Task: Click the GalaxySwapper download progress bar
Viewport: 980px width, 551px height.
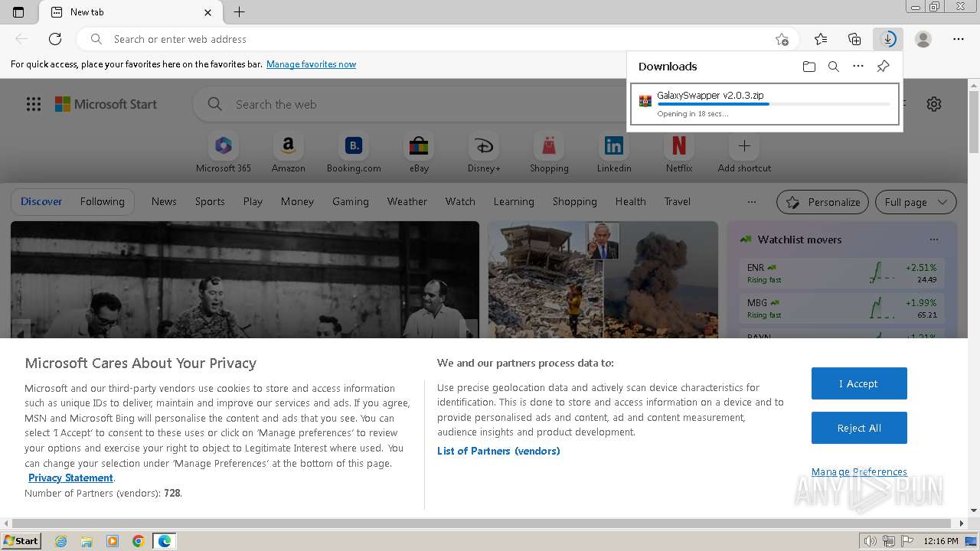Action: pyautogui.click(x=773, y=104)
